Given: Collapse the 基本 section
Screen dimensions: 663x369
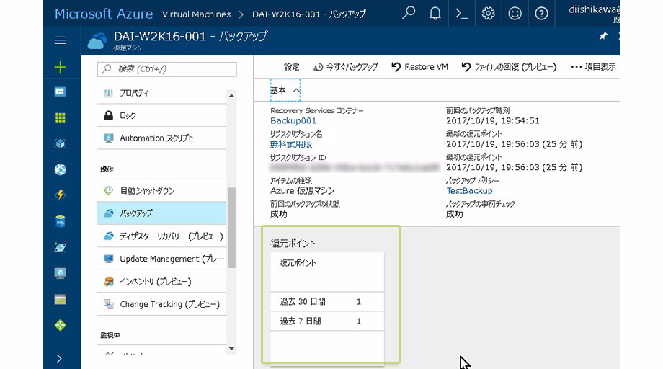Looking at the screenshot, I should (x=285, y=90).
